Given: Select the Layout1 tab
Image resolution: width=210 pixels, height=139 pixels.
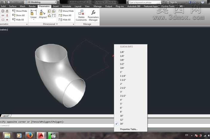Looking at the screenshot, I should [6, 116].
